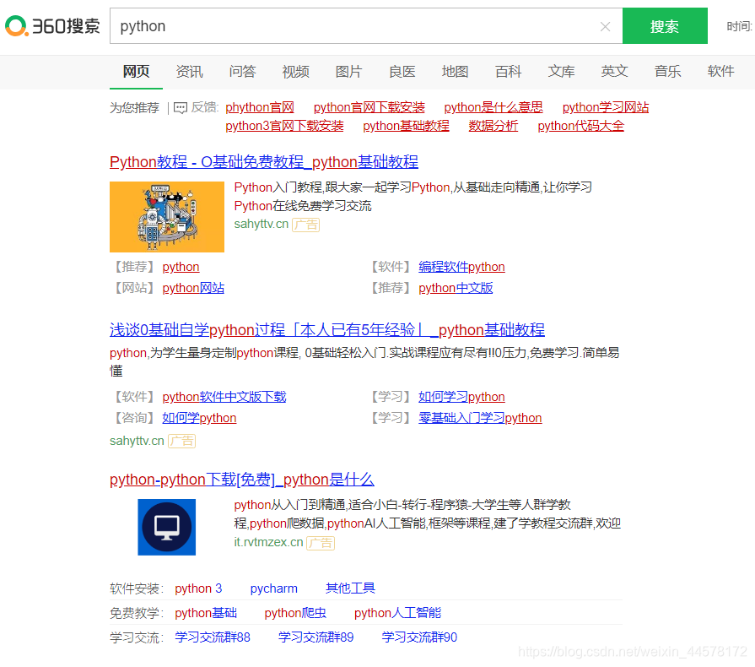Click the orange robot illustration thumbnail
Screen dimensions: 755x667
tap(167, 217)
